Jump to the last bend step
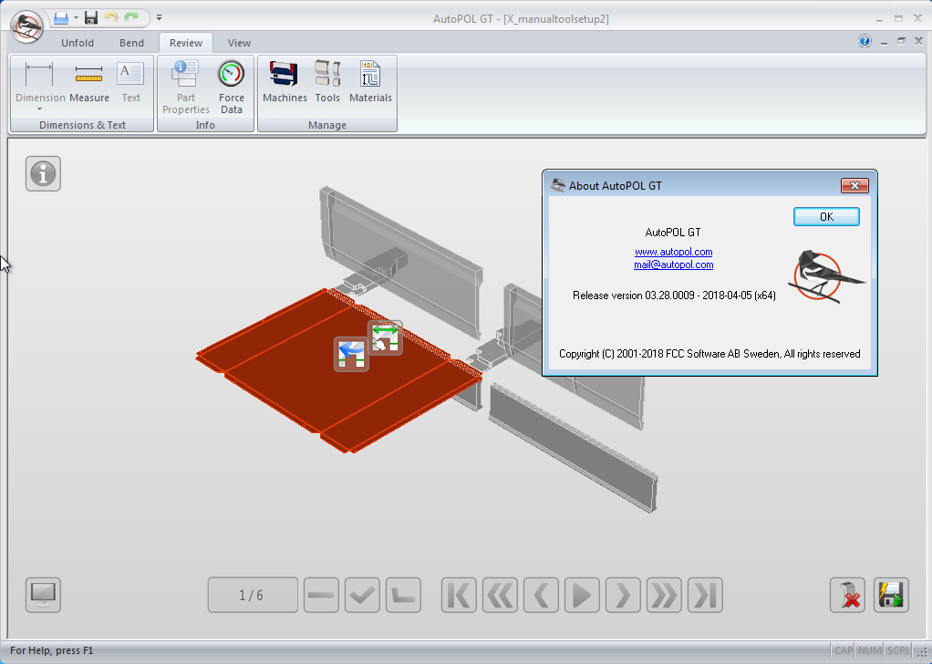This screenshot has height=664, width=932. [705, 596]
